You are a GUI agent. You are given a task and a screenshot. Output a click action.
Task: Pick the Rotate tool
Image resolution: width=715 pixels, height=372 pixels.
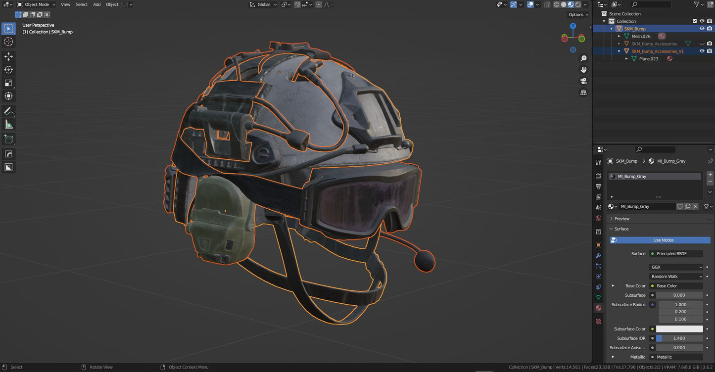pyautogui.click(x=8, y=70)
